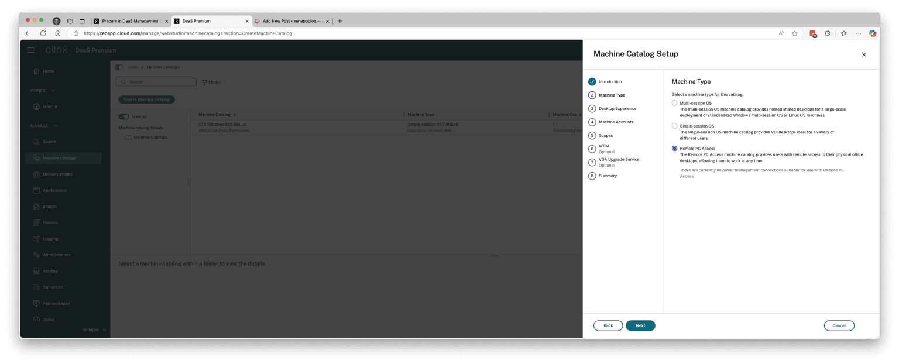Select the Single-session OS machine type
This screenshot has height=364, width=899.
pyautogui.click(x=674, y=125)
